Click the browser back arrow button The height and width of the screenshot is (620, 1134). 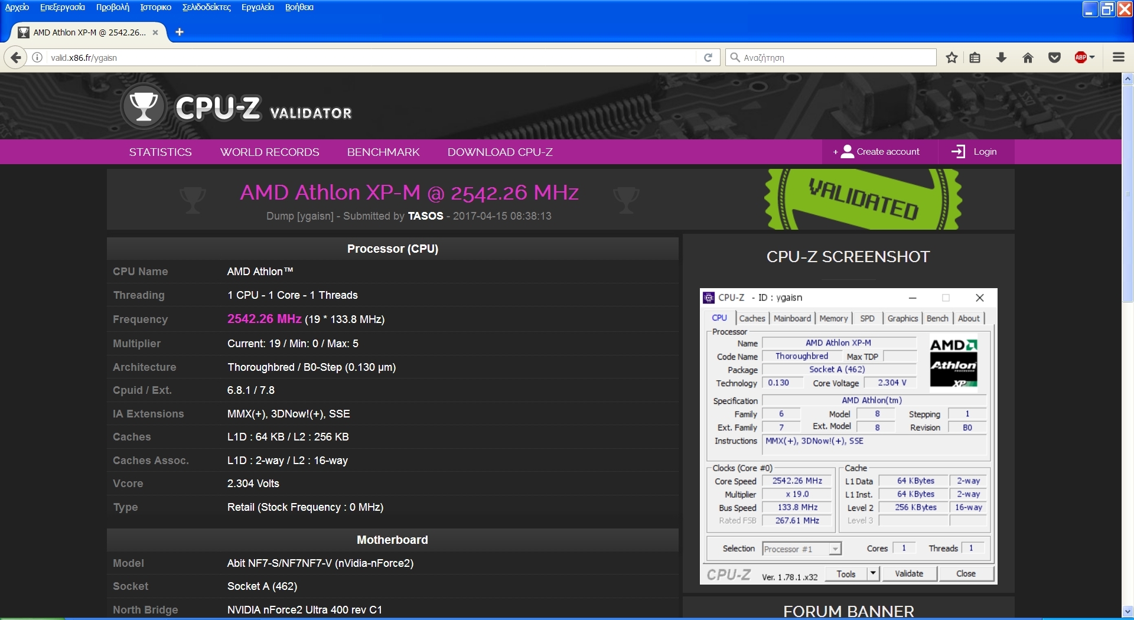point(15,57)
